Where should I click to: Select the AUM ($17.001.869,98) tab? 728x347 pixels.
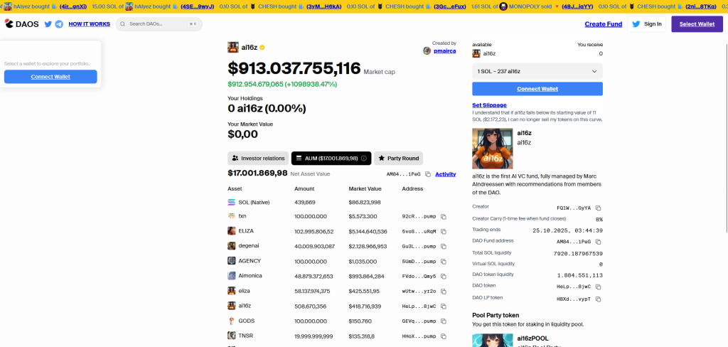(x=331, y=159)
